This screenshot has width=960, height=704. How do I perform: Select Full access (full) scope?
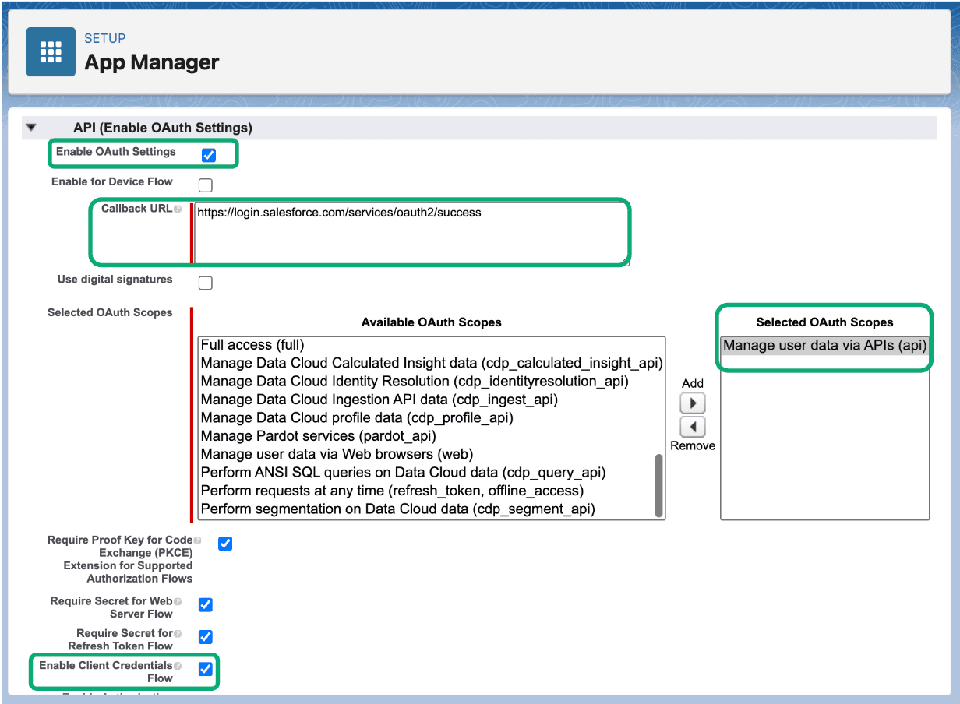pos(252,344)
